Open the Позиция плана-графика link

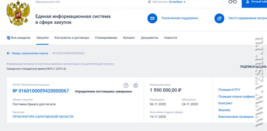(236, 97)
